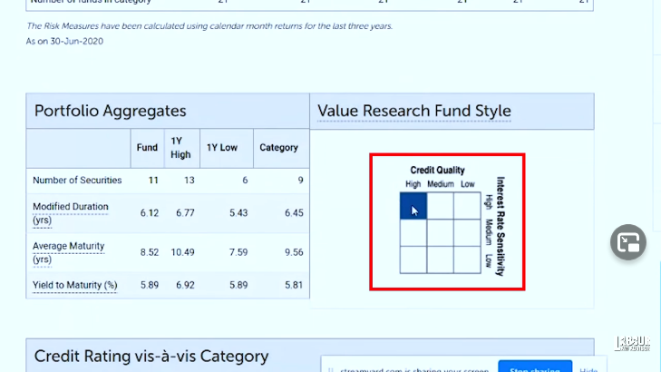The height and width of the screenshot is (372, 661).
Task: Click the Average Maturity (yrs) label
Action: pyautogui.click(x=68, y=252)
